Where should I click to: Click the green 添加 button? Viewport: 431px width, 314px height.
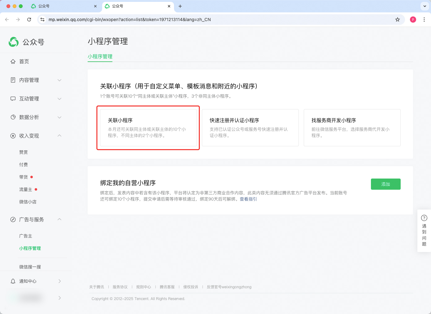(x=385, y=184)
